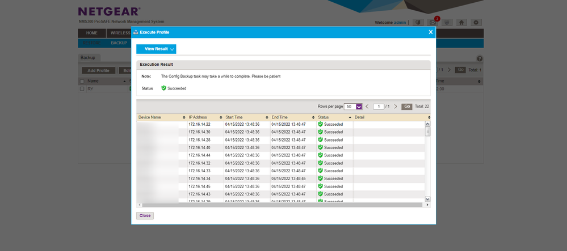Image resolution: width=567 pixels, height=251 pixels.
Task: Toggle the select-all checkbox beside Name header
Action: 82,81
